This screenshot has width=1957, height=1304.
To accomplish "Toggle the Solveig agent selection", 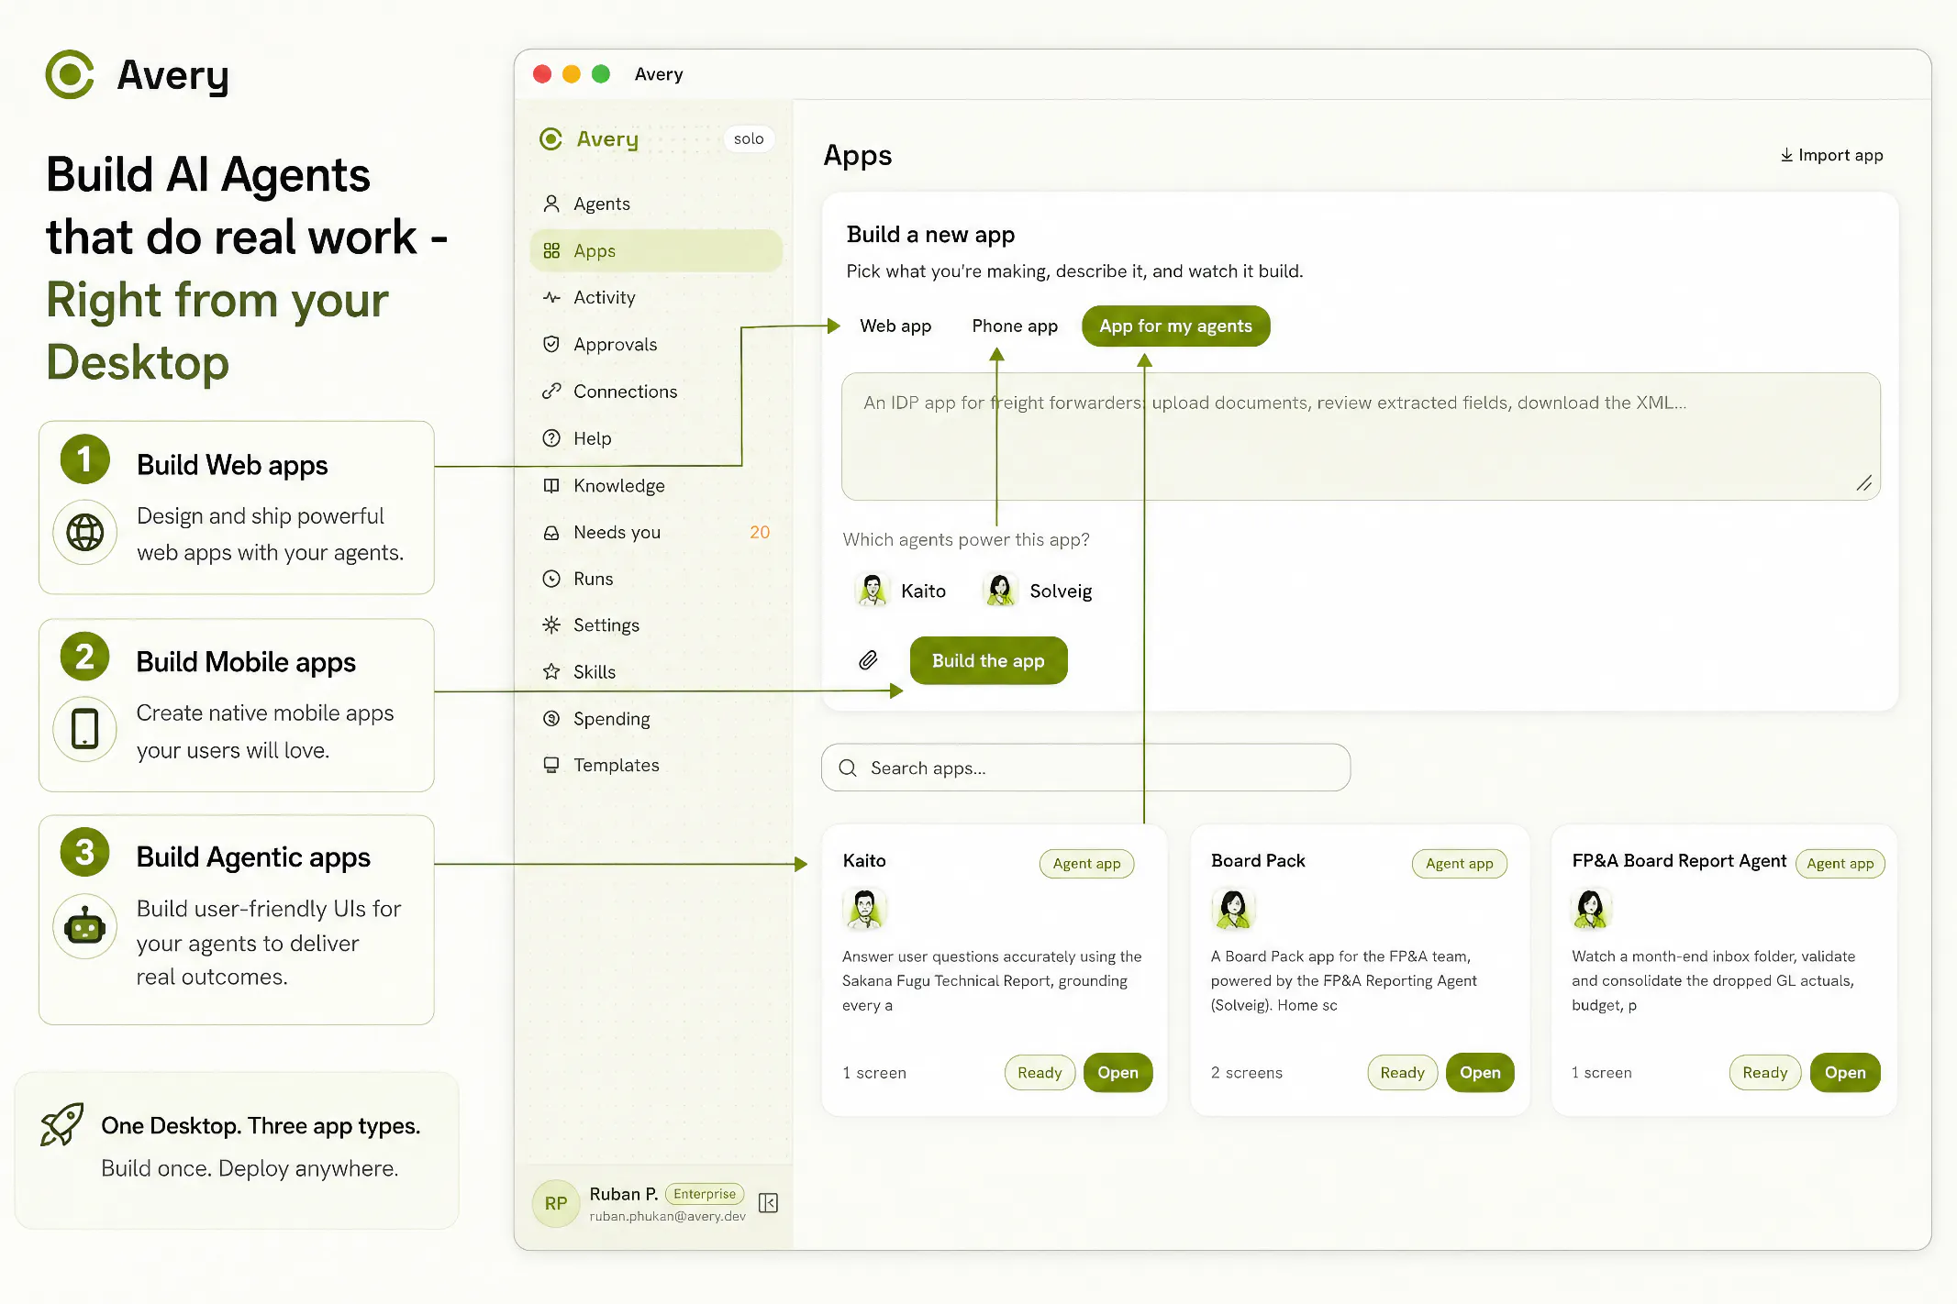I will pyautogui.click(x=1037, y=591).
